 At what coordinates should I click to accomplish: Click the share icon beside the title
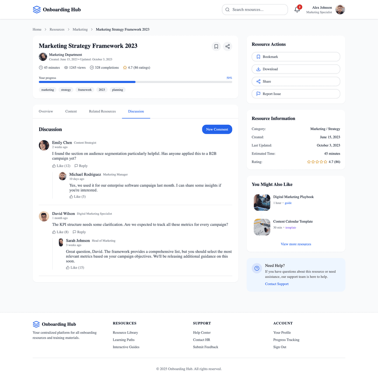[227, 46]
